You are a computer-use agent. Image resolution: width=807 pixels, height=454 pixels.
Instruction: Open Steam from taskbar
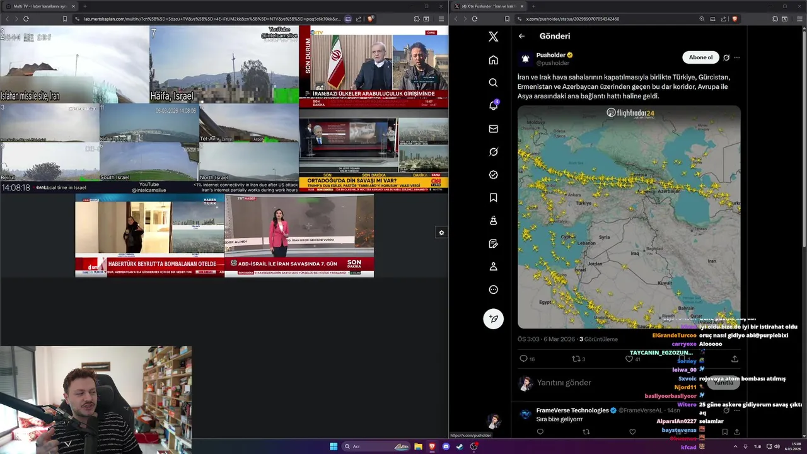(460, 446)
